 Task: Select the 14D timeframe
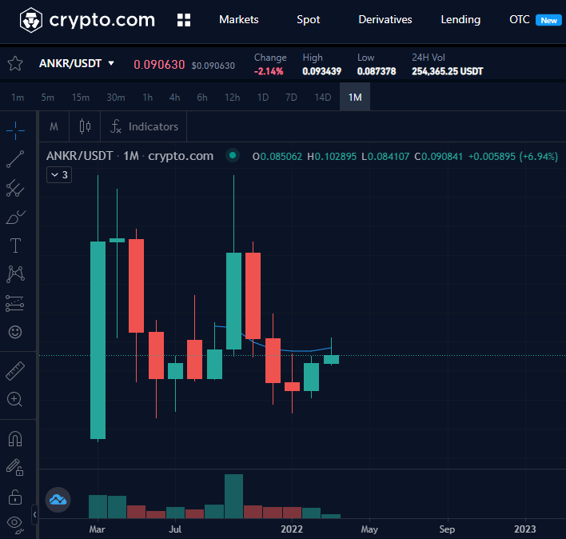click(323, 98)
